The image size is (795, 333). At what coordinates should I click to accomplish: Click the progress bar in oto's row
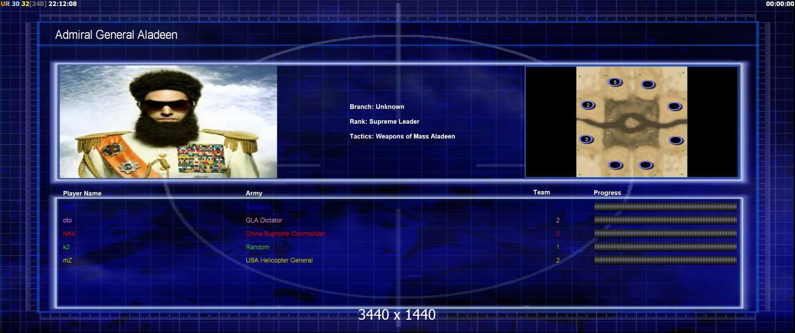pyautogui.click(x=666, y=220)
